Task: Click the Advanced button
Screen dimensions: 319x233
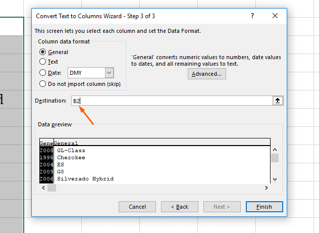Action: click(x=206, y=74)
